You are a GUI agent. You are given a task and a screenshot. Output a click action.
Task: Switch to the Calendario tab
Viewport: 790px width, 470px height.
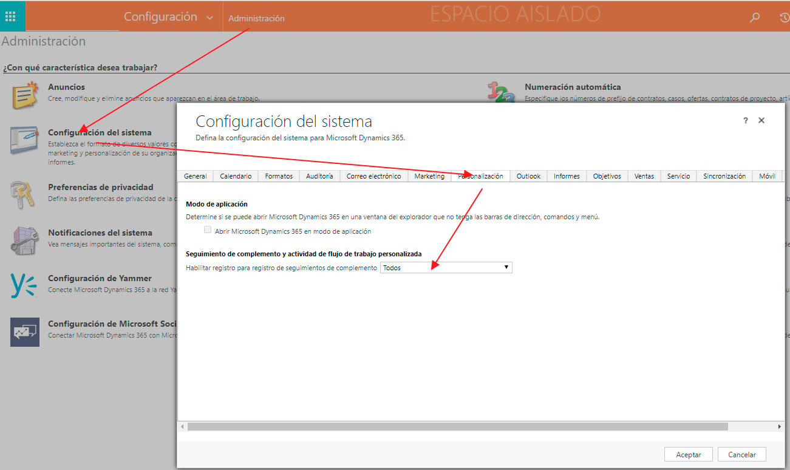(x=236, y=176)
